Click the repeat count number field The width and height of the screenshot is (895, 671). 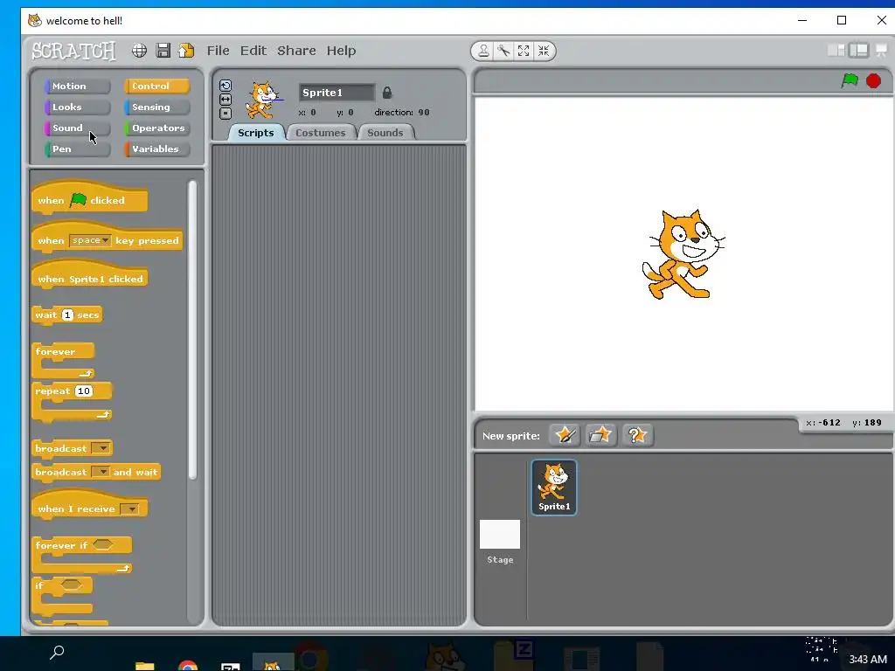(84, 391)
